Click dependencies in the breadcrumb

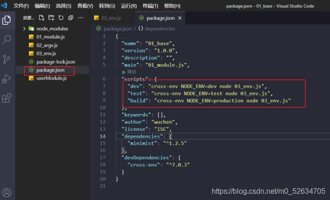coord(159,28)
